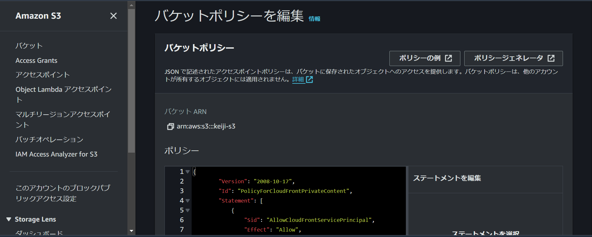Viewport: 592px width, 237px height.
Task: Open the 情報 info link beside the title
Action: coord(314,19)
